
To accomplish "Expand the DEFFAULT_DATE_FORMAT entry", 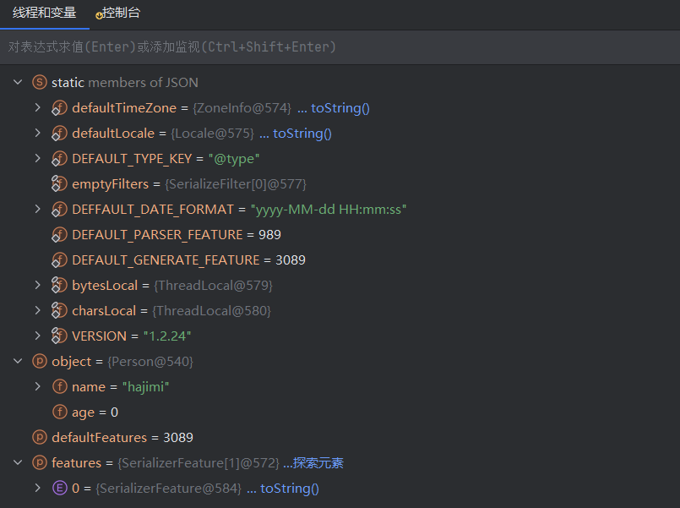I will point(37,210).
